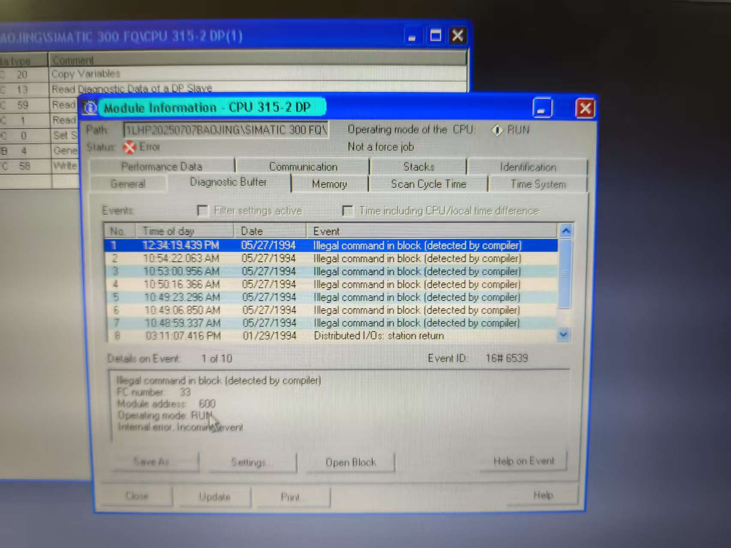Click the Module address 600 detail line
Viewport: 731px width, 548px height.
166,404
